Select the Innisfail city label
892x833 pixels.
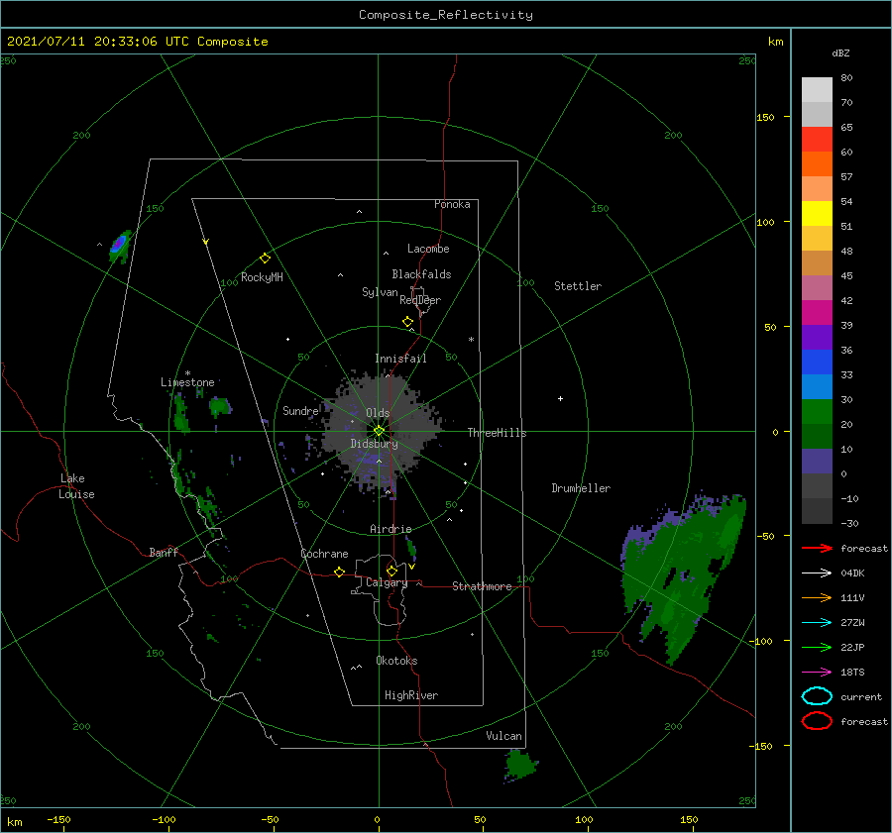[x=400, y=359]
